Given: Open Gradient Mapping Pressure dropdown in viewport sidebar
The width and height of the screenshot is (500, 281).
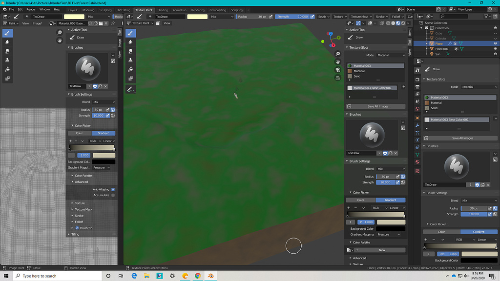Looking at the screenshot, I should click(x=388, y=235).
